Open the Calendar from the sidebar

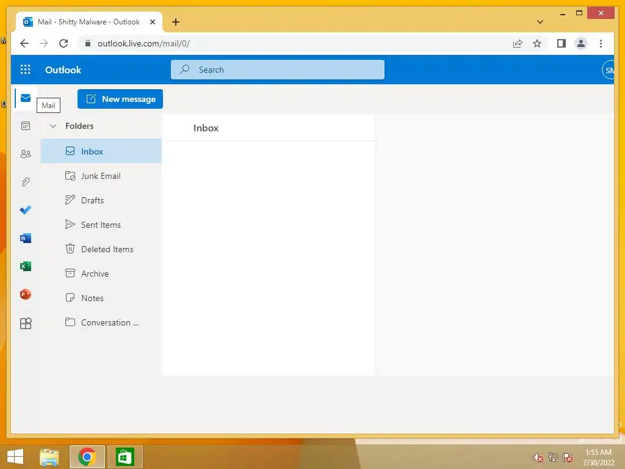pos(26,126)
